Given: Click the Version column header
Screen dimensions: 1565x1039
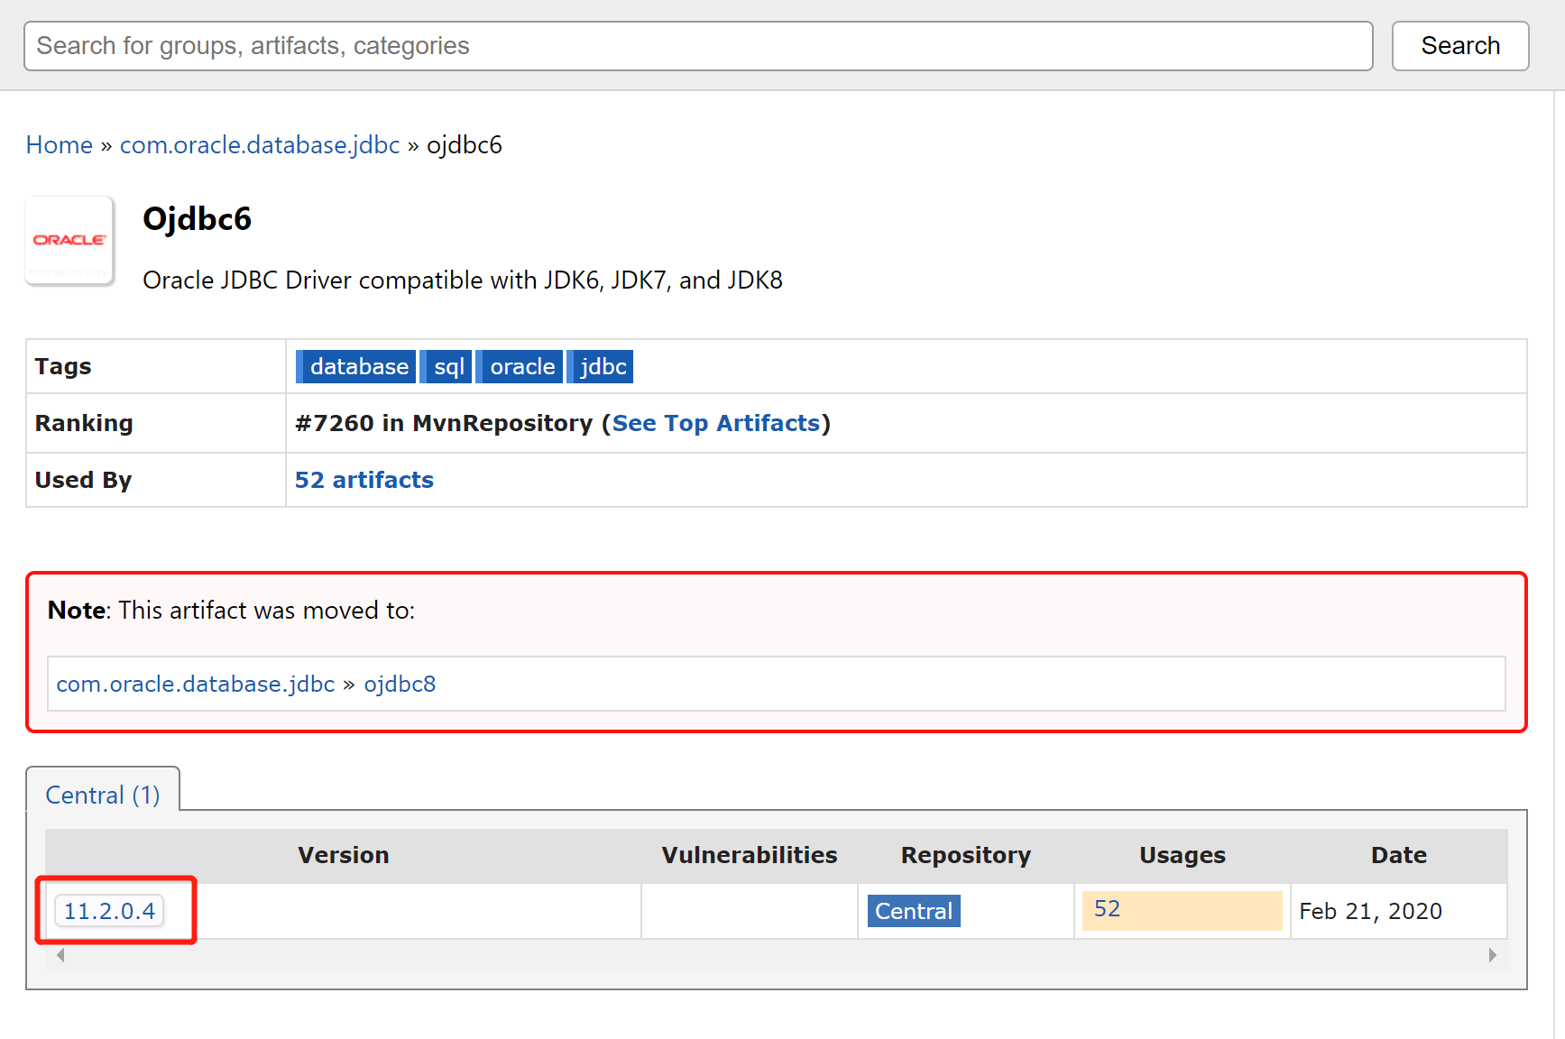Looking at the screenshot, I should pos(344,856).
